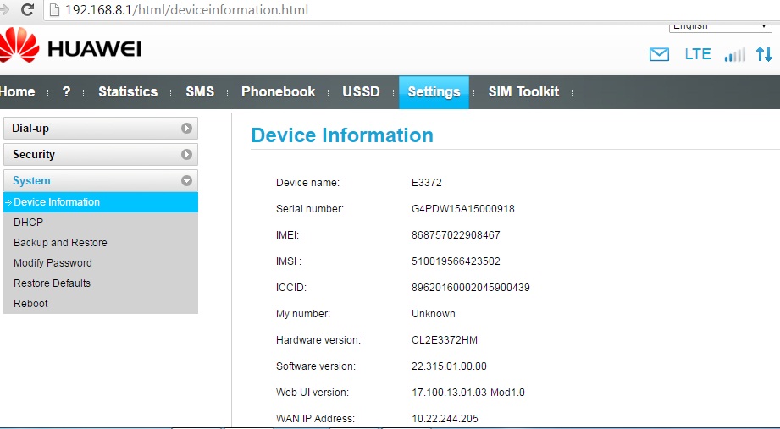Click the page document icon in address bar

[54, 9]
